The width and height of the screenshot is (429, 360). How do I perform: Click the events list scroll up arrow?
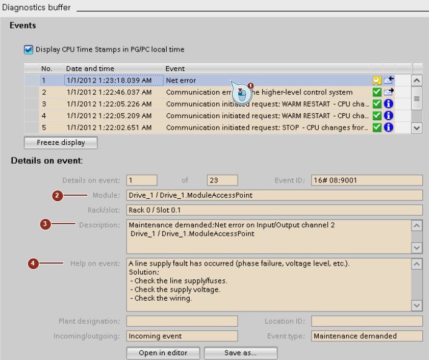point(417,81)
